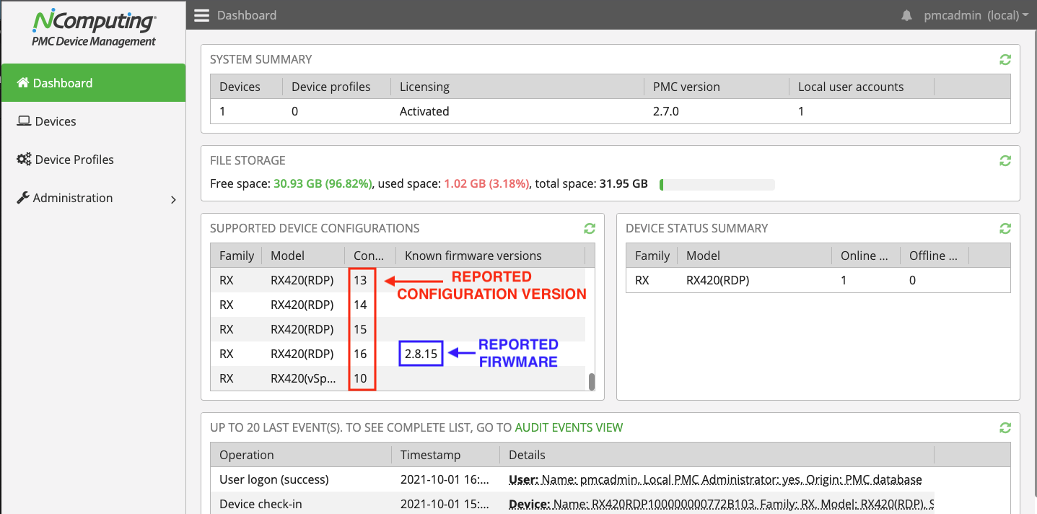The width and height of the screenshot is (1037, 514).
Task: Click the Licensing column header
Action: pyautogui.click(x=517, y=87)
